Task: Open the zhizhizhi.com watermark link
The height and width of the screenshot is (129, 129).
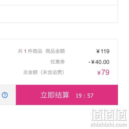Action: pyautogui.click(x=109, y=125)
